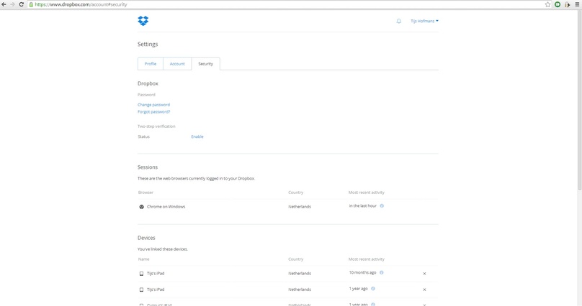Click the green padlock security icon
This screenshot has width=582, height=306.
[31, 4]
